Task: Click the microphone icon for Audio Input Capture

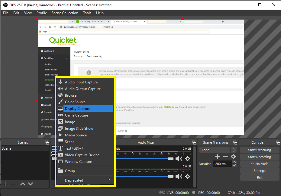Action: pos(60,82)
